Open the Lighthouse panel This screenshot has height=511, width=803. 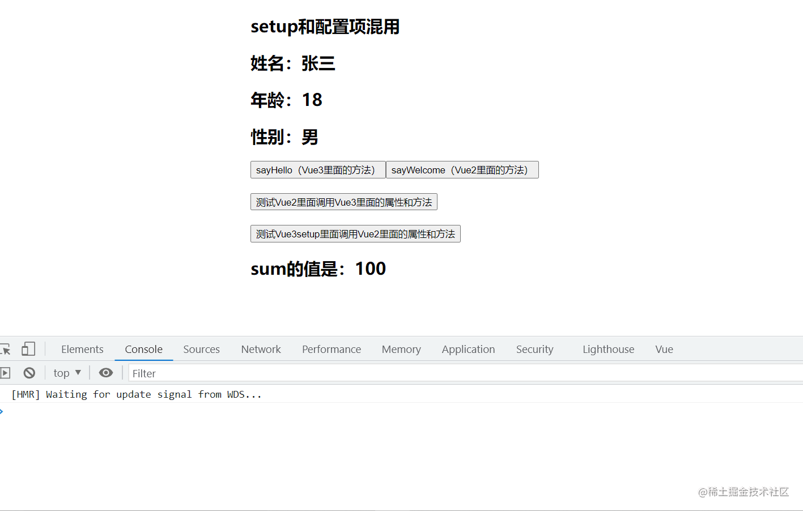(607, 349)
